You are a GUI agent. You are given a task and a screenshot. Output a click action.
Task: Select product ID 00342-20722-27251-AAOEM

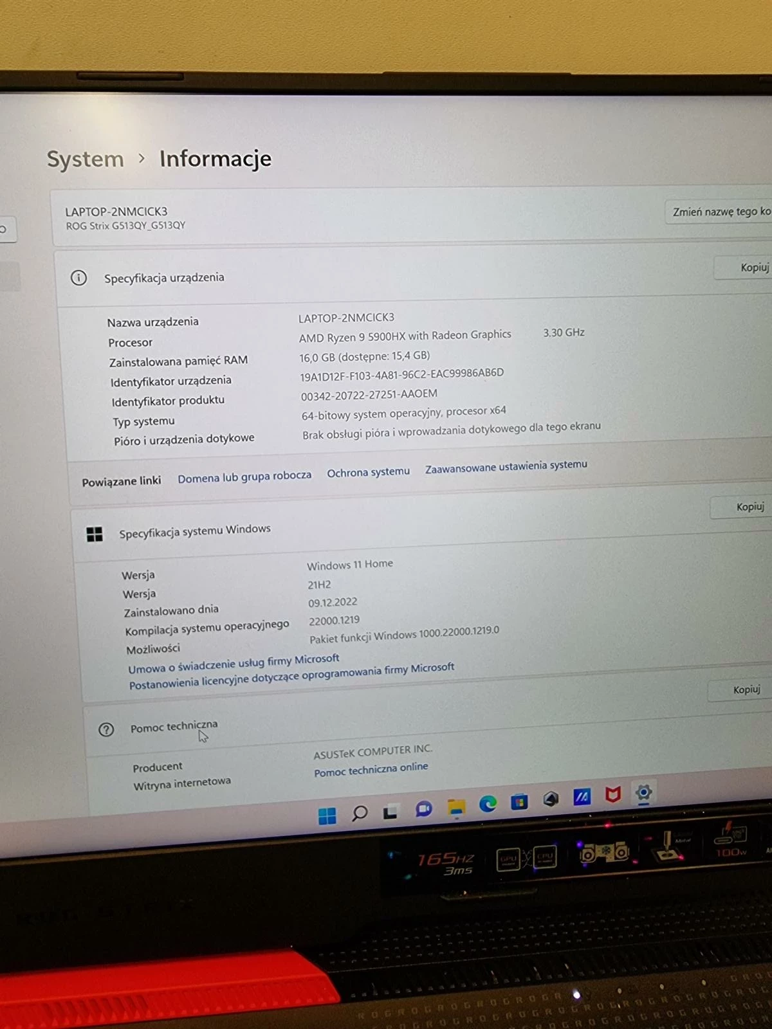(369, 394)
